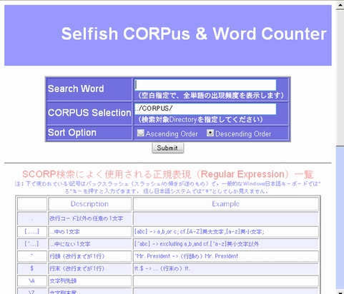Click the it.$ example cell
344x294 pixels.
[226, 268]
